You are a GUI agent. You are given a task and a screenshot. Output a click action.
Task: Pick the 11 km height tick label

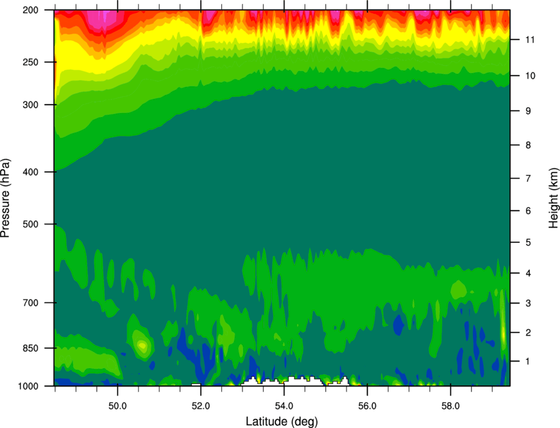pos(530,40)
